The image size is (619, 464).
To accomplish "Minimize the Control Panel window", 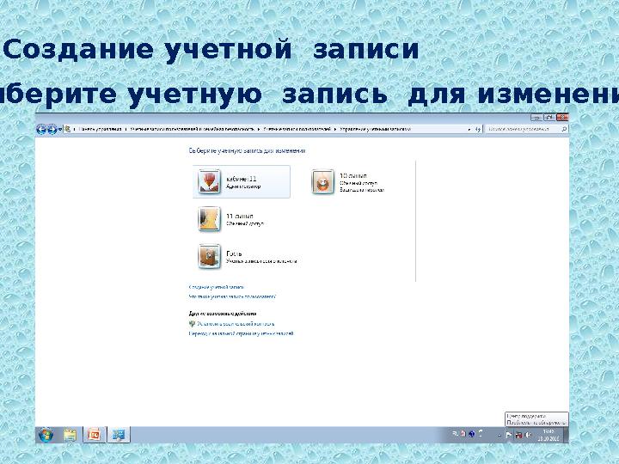I will (x=536, y=117).
